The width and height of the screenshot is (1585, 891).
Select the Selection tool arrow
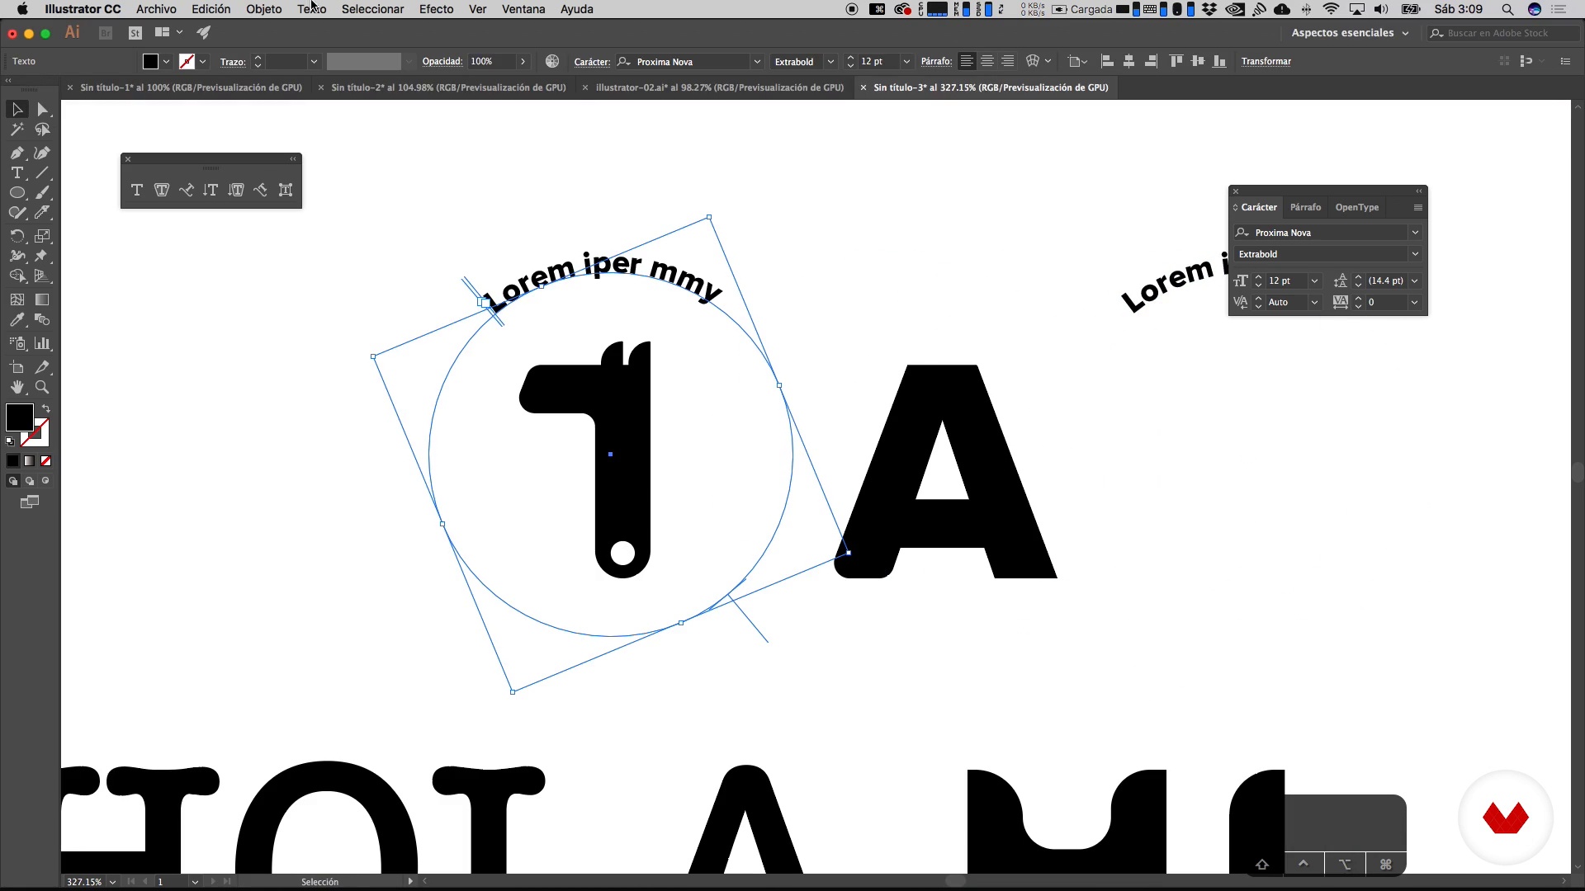click(17, 110)
